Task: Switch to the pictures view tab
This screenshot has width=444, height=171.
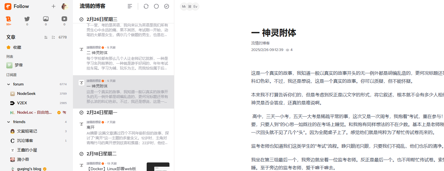Action: (46, 19)
